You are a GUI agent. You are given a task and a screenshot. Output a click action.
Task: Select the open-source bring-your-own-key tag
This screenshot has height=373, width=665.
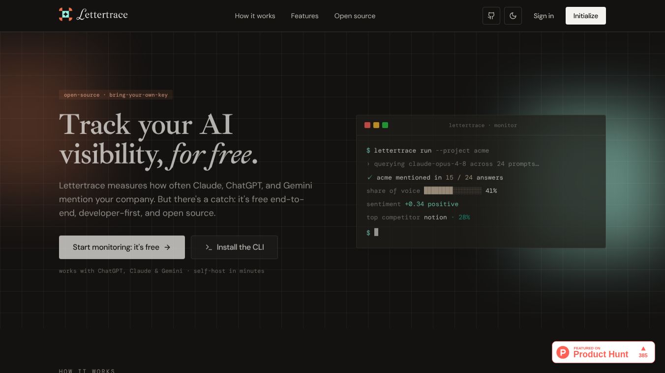click(x=116, y=95)
